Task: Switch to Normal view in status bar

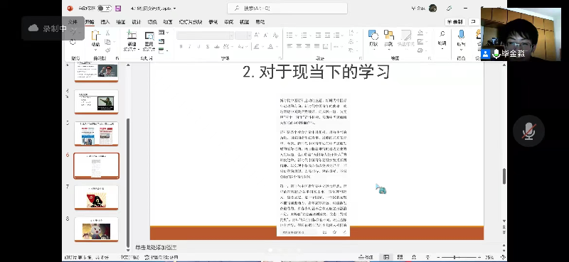Action: 386,257
